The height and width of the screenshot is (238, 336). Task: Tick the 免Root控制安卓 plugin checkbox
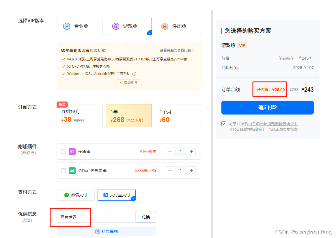pos(64,171)
